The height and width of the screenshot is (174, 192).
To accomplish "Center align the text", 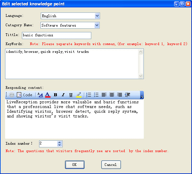I will point(112,95).
